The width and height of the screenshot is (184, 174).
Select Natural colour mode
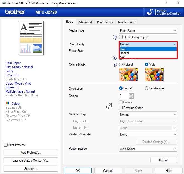pos(121,65)
